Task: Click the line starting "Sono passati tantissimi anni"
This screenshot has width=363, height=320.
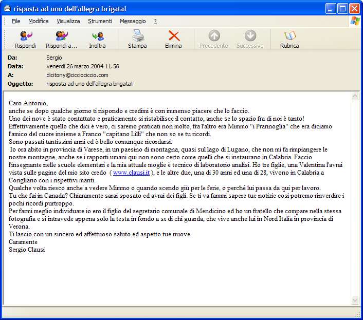Action: 90,141
